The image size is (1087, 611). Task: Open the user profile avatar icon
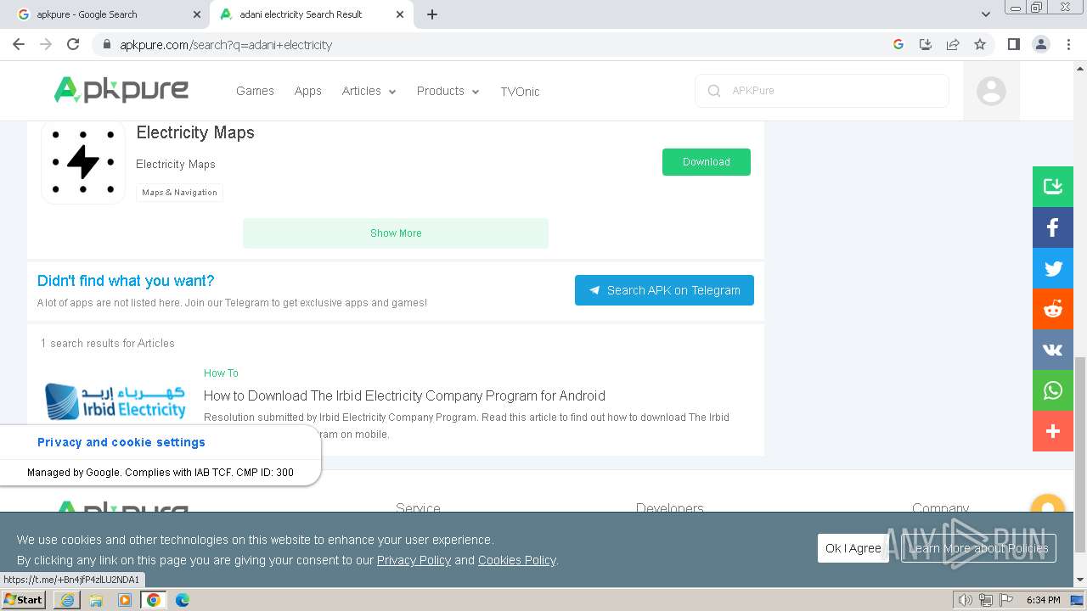pos(991,91)
